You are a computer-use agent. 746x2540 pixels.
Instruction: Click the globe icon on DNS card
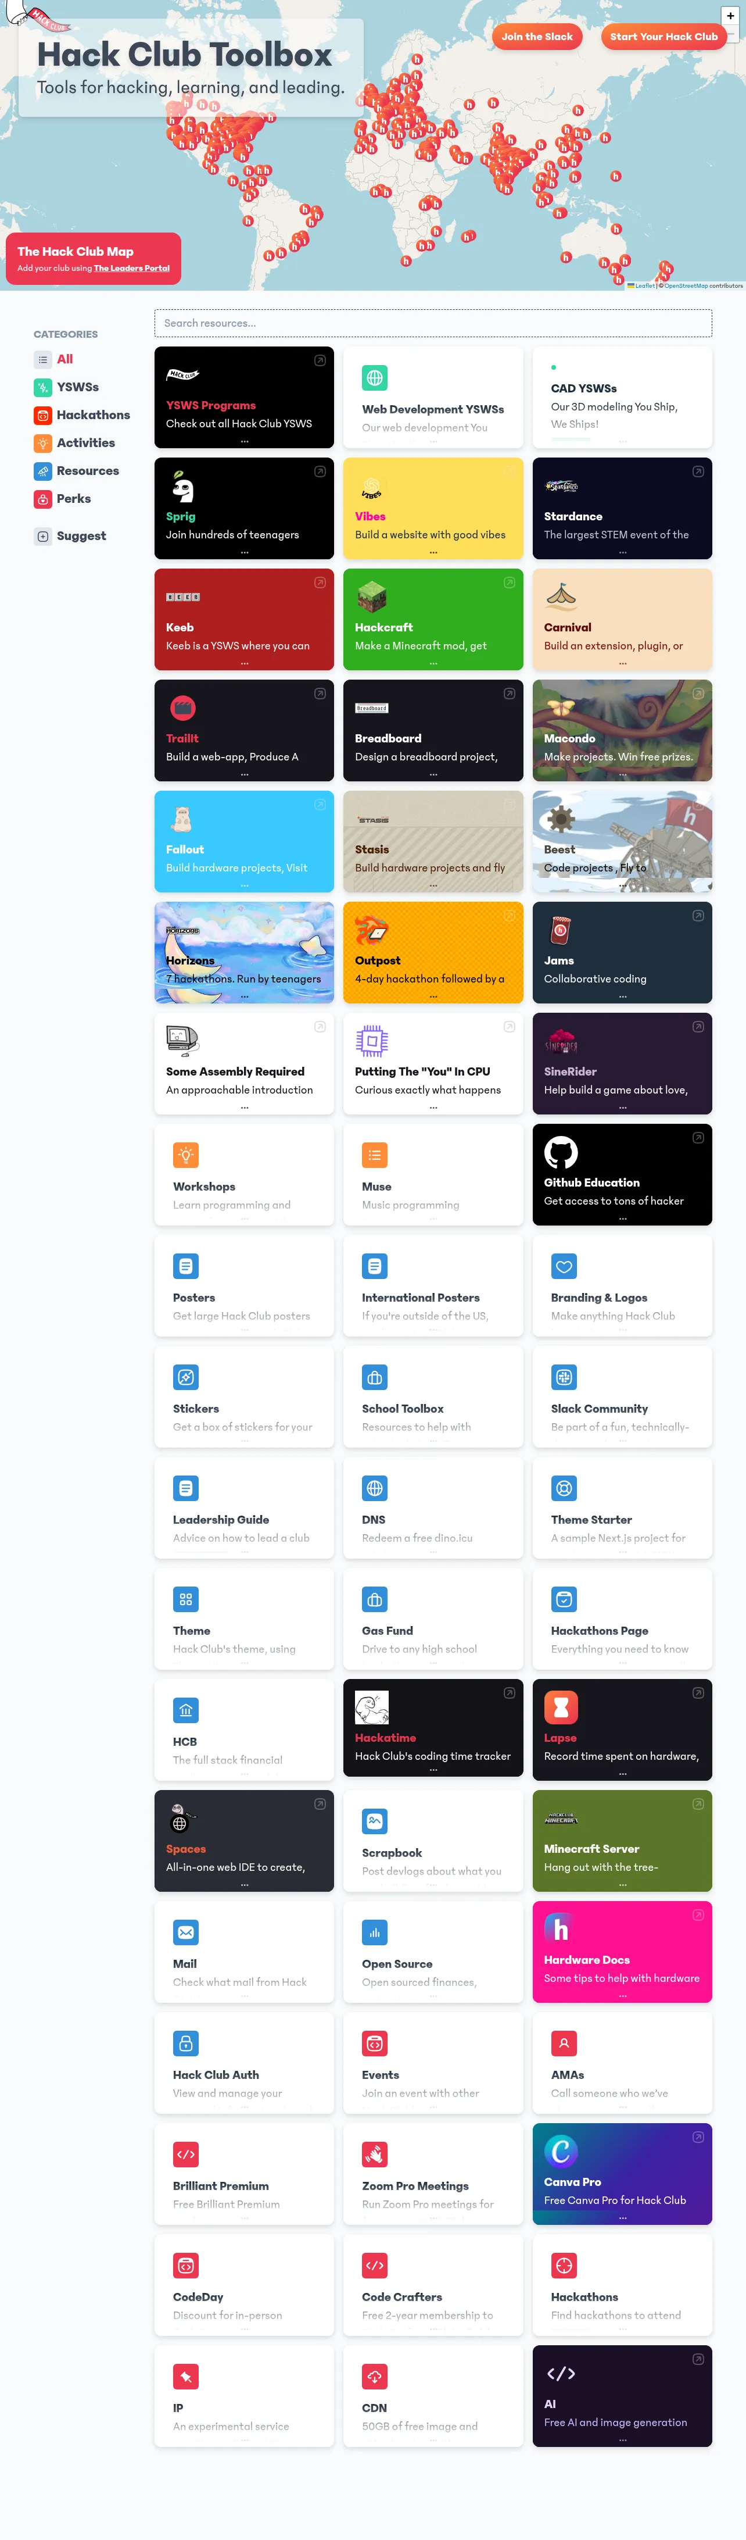point(375,1488)
